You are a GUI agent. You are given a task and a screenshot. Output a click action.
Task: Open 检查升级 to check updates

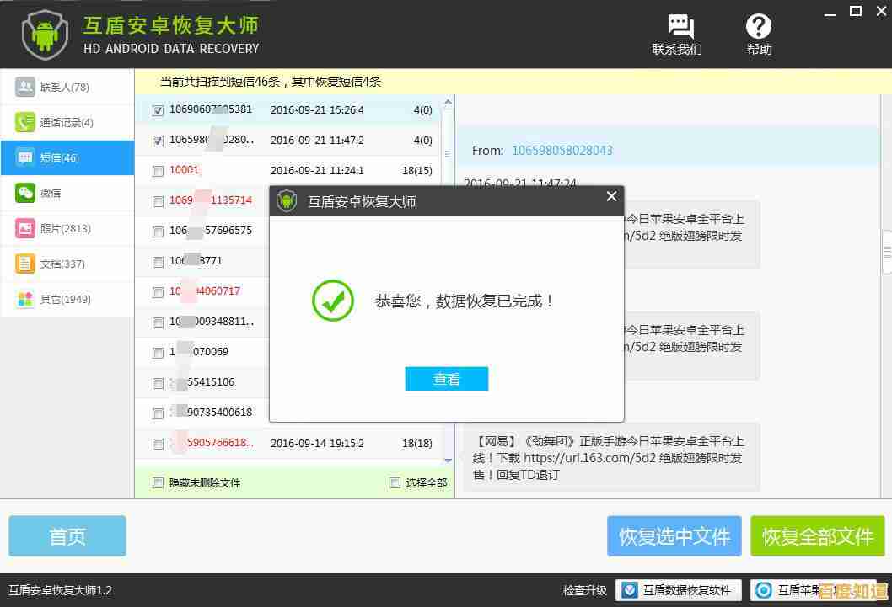tap(583, 590)
